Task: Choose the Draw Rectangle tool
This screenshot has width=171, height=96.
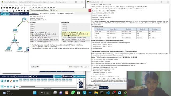Action: click(x=19, y=11)
